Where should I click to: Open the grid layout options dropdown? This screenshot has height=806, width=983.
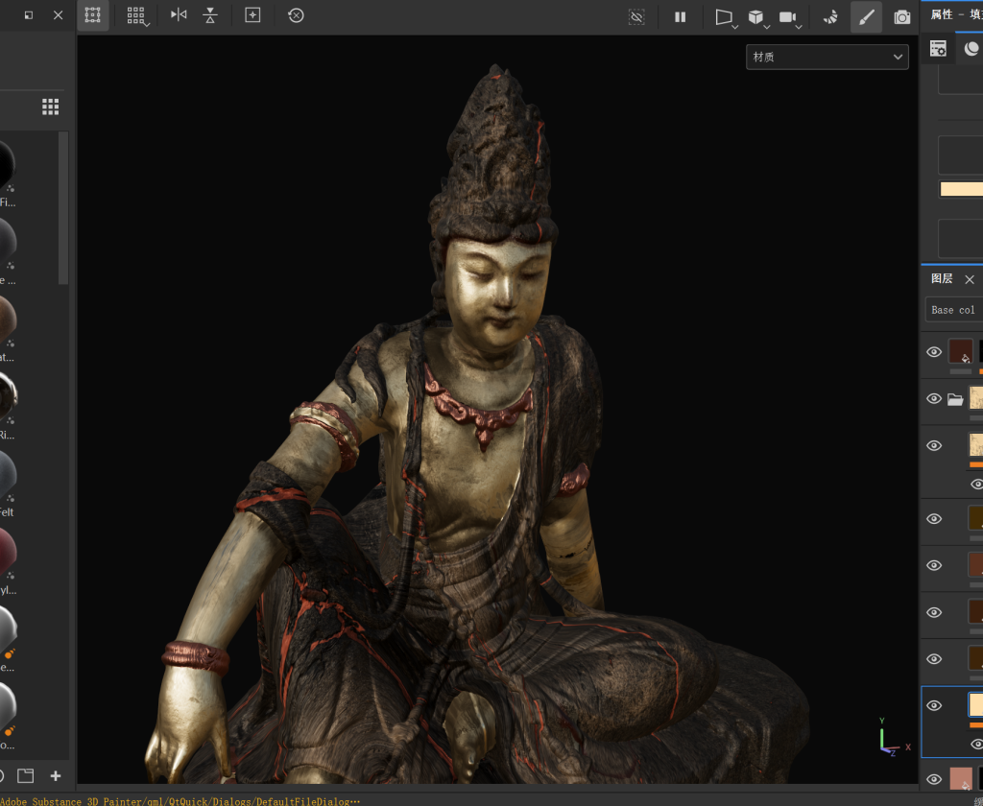click(x=136, y=15)
